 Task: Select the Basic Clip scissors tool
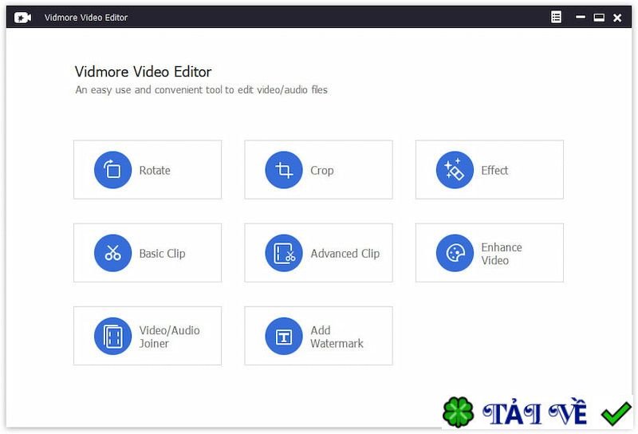click(148, 253)
